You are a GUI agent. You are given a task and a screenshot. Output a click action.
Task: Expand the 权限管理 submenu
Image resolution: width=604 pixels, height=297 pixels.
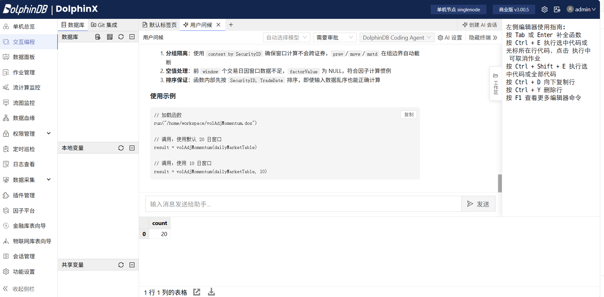(29, 134)
